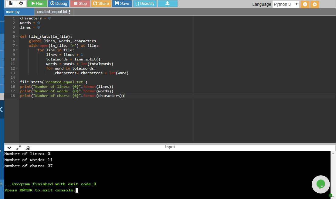
Task: Switch to the main.py tab
Action: (x=13, y=12)
